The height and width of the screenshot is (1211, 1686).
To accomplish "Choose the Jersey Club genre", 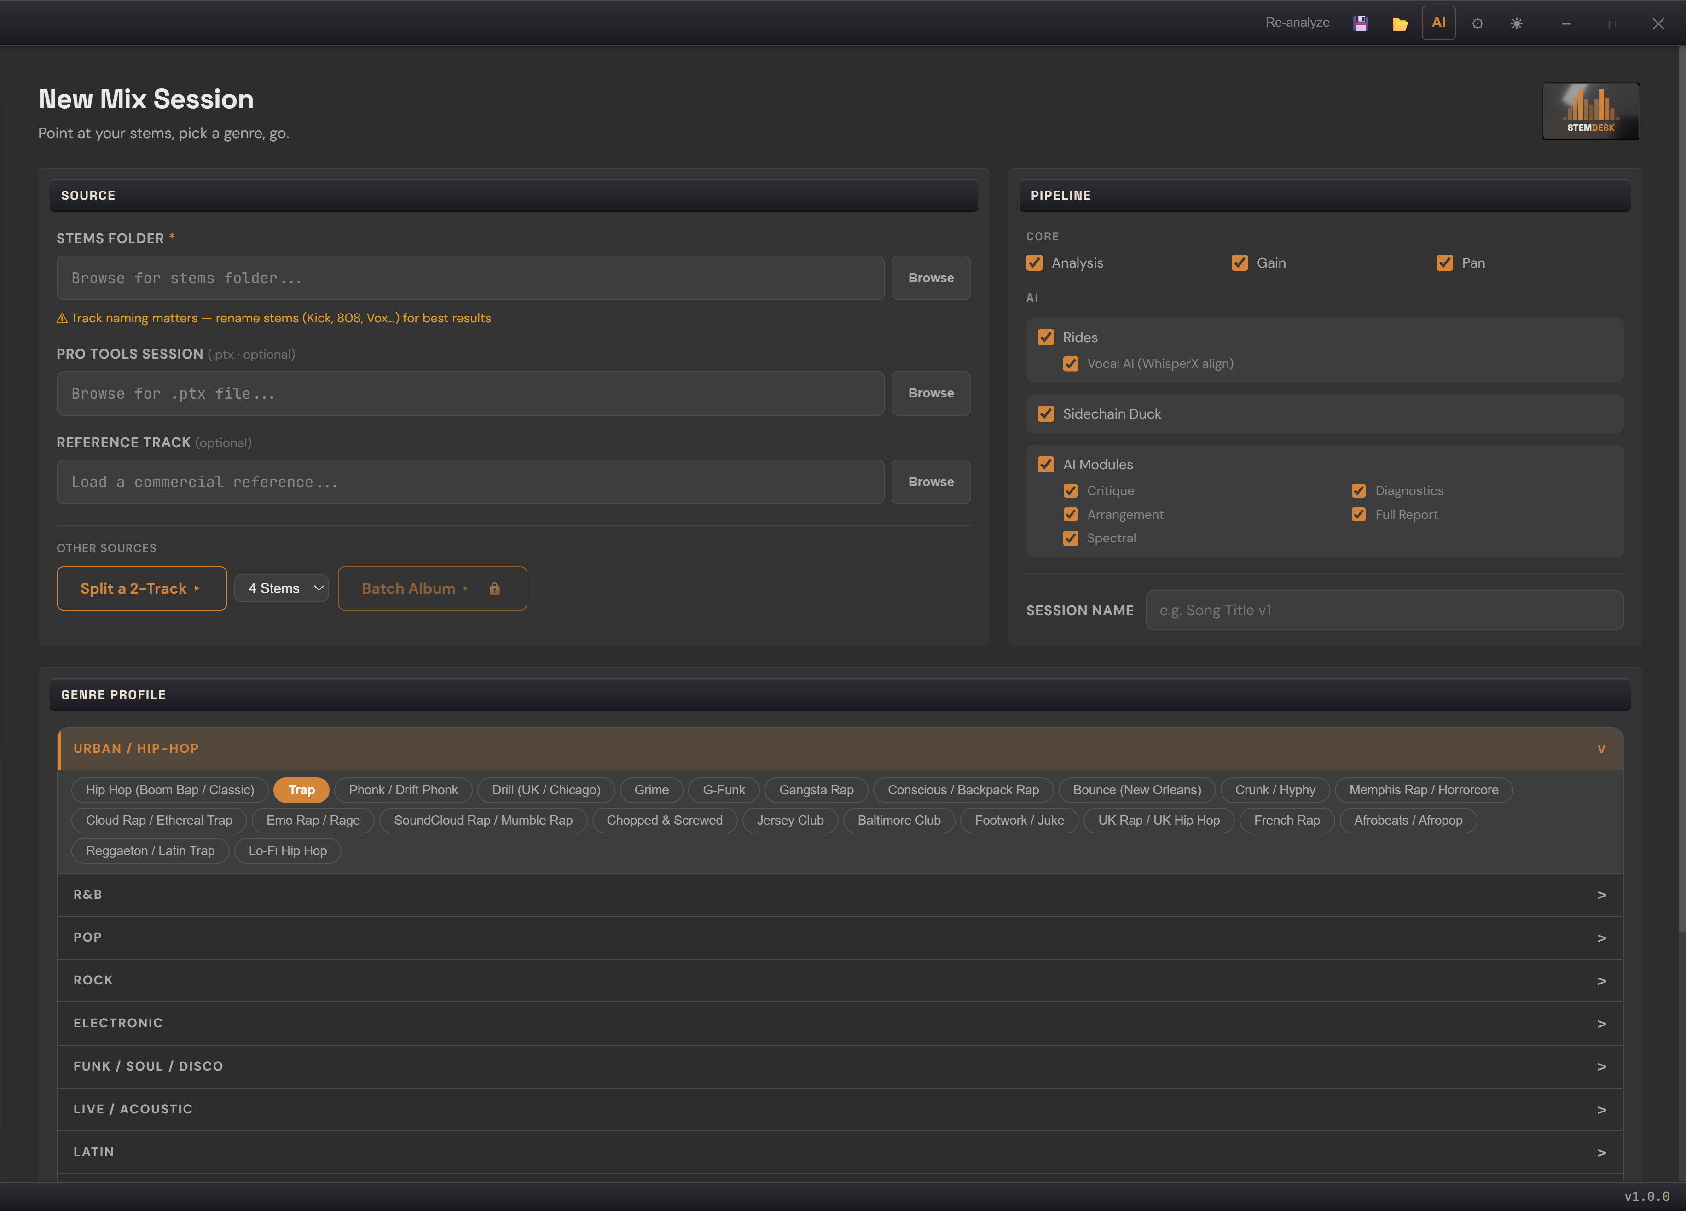I will coord(790,821).
